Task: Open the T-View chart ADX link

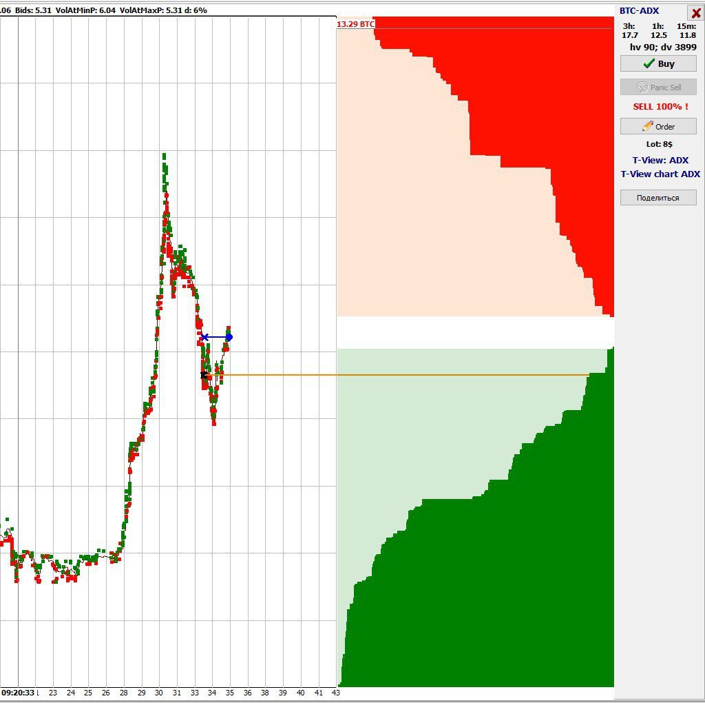Action: [660, 174]
